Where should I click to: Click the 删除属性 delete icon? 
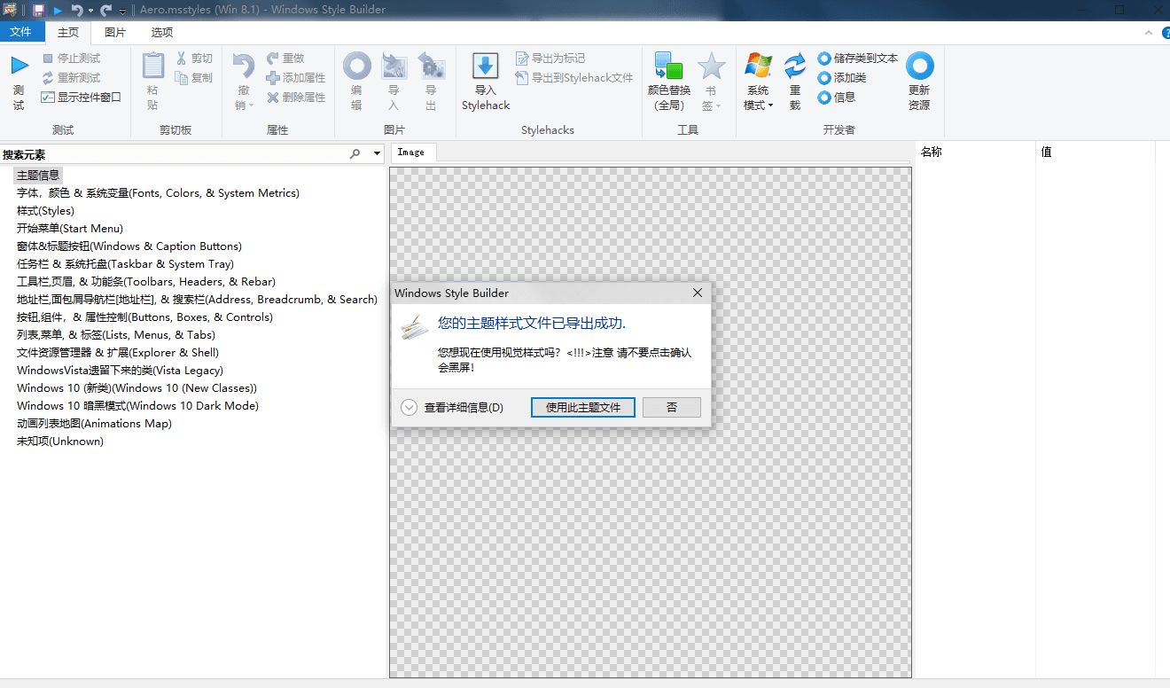click(273, 98)
